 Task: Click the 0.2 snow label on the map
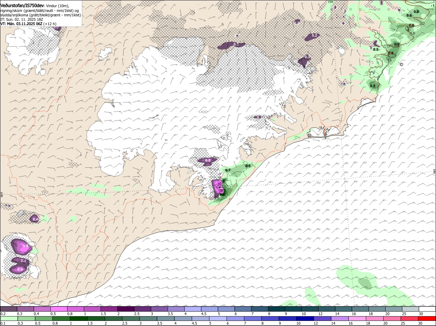(x=314, y=35)
